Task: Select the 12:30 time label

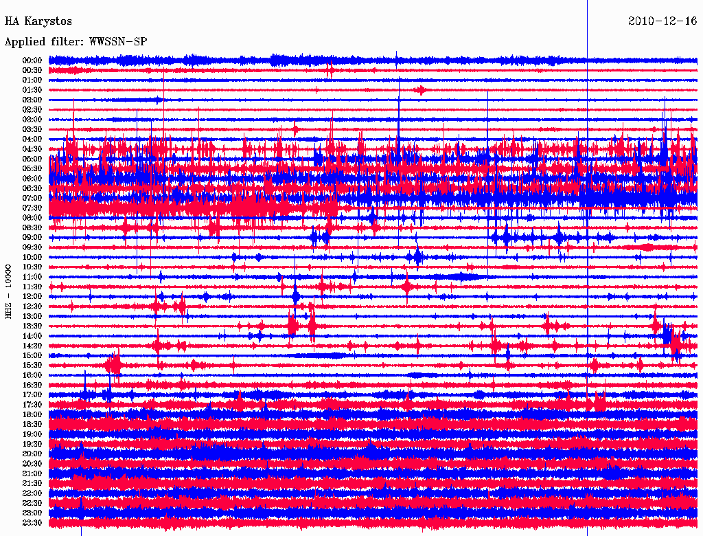Action: [32, 306]
